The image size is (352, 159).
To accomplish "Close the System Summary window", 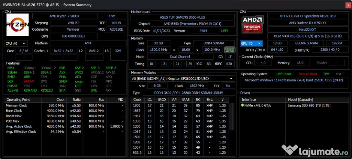I will [348, 5].
